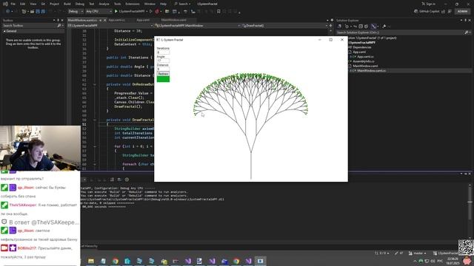Open the Tools menu
The height and width of the screenshot is (266, 474).
pos(117,4)
